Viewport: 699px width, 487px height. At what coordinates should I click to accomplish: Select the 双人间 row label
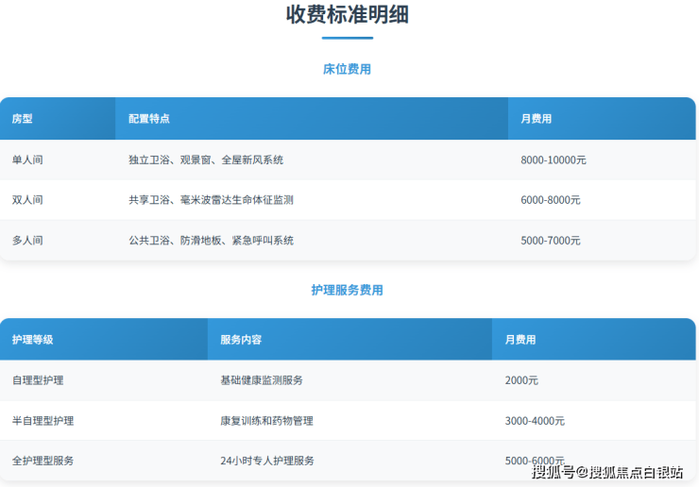pyautogui.click(x=27, y=200)
